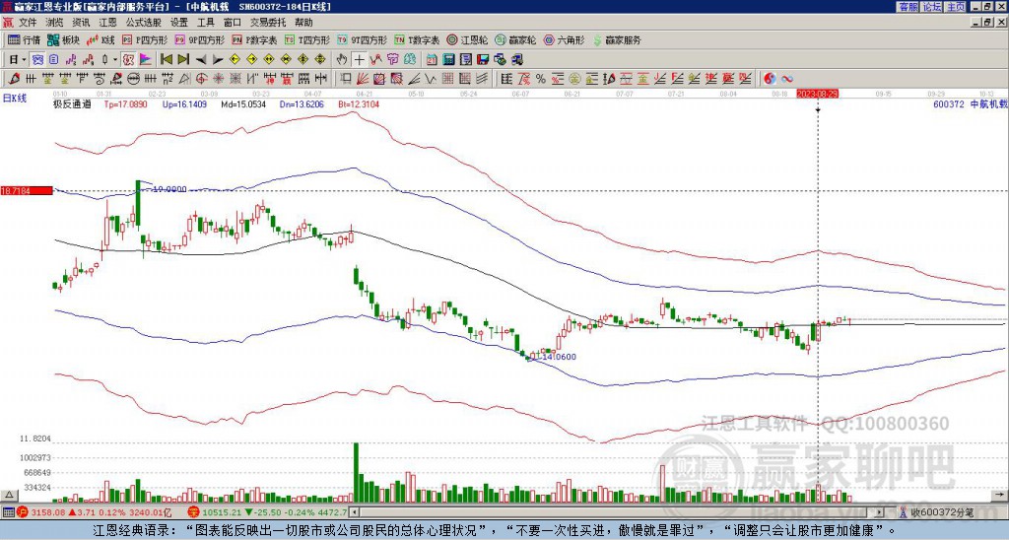The width and height of the screenshot is (1009, 540).
Task: Select the zigzag wave line tool
Action: click(x=430, y=79)
